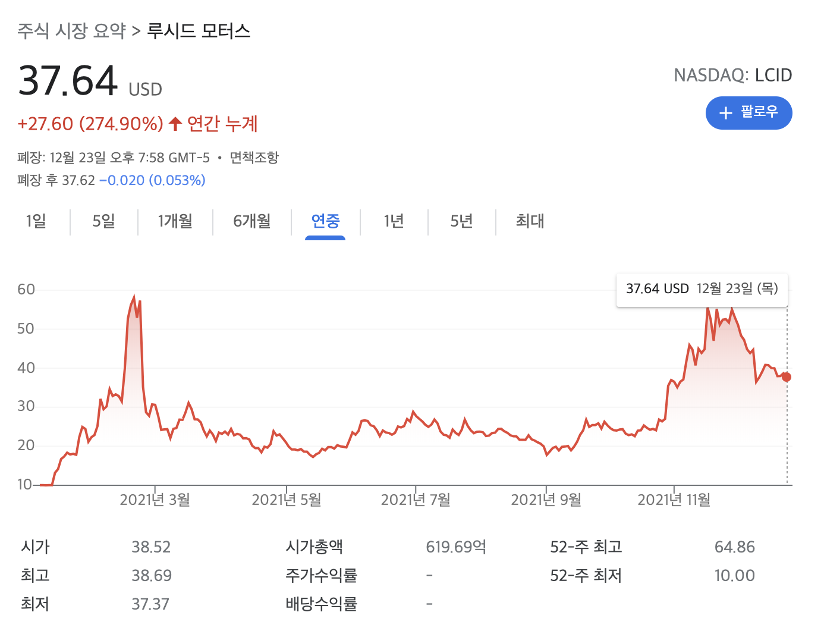Switch to the 6개월 tab
The height and width of the screenshot is (631, 824).
[x=251, y=221]
